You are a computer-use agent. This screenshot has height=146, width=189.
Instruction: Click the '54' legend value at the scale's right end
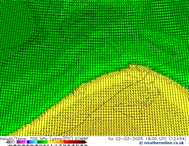86,145
